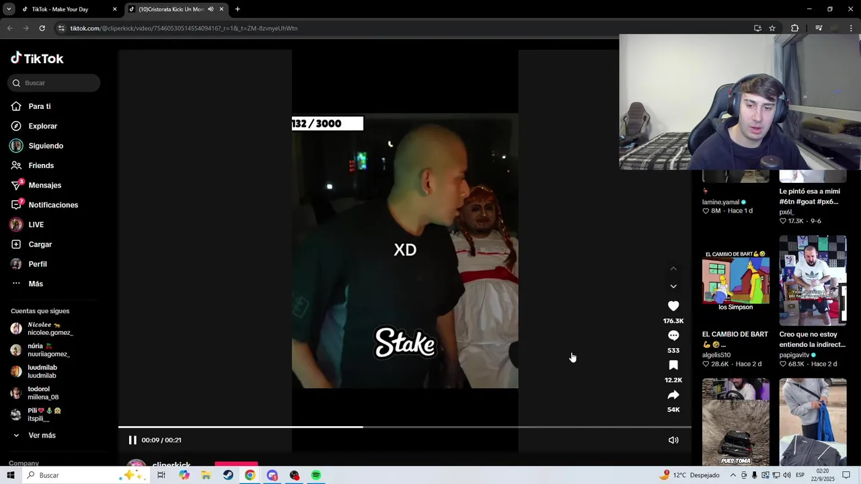Open File Explorer from taskbar
Viewport: 861px width, 484px height.
[x=206, y=475]
